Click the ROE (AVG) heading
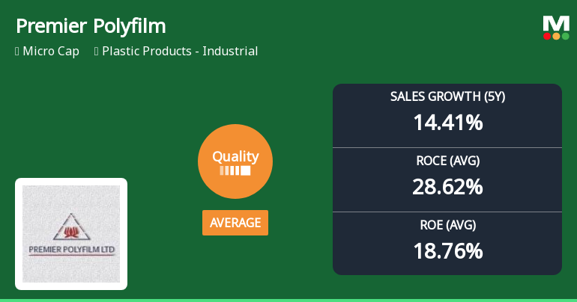This screenshot has width=577, height=302. [x=448, y=225]
